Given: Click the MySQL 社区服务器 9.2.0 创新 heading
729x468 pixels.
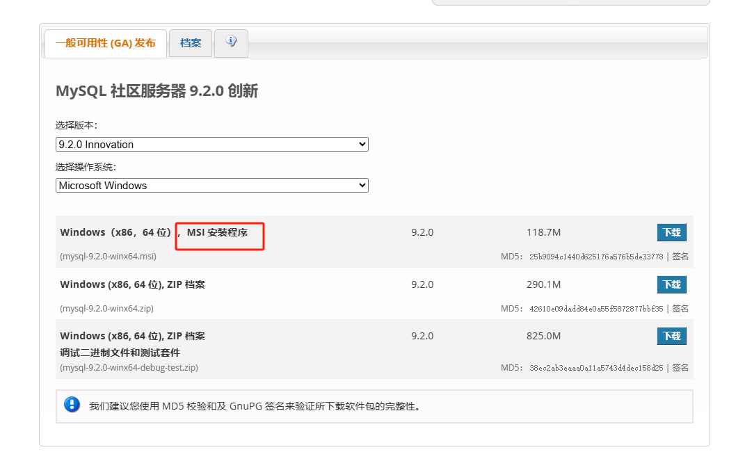Looking at the screenshot, I should 157,91.
